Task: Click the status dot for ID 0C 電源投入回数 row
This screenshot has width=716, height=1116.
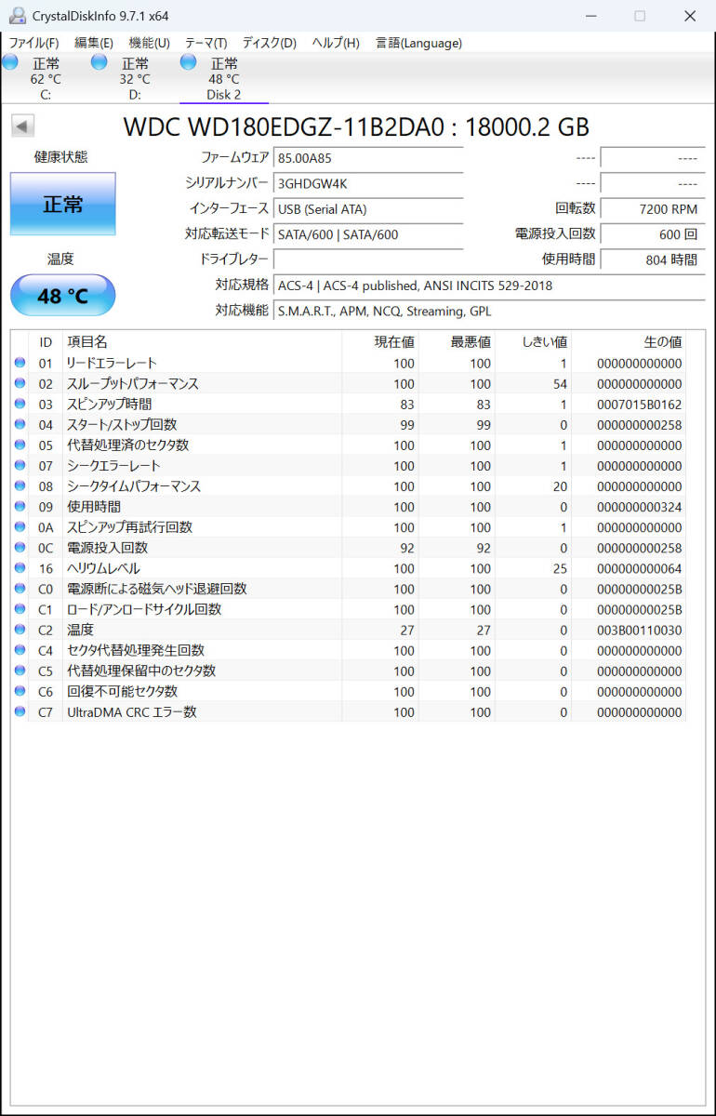Action: pyautogui.click(x=20, y=547)
